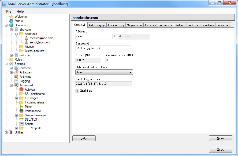Image resolution: width=238 pixels, height=156 pixels.
Task: Click the receive@abc.com user icon
Action: point(27,38)
